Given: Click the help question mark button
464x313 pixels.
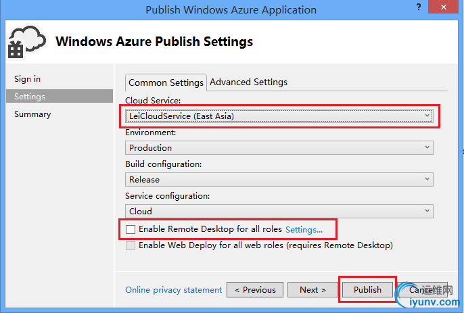Looking at the screenshot, I should 419,7.
